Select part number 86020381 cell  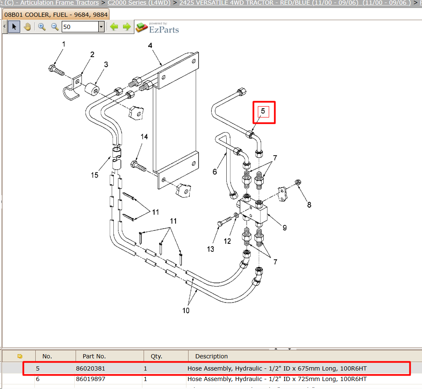[90, 368]
